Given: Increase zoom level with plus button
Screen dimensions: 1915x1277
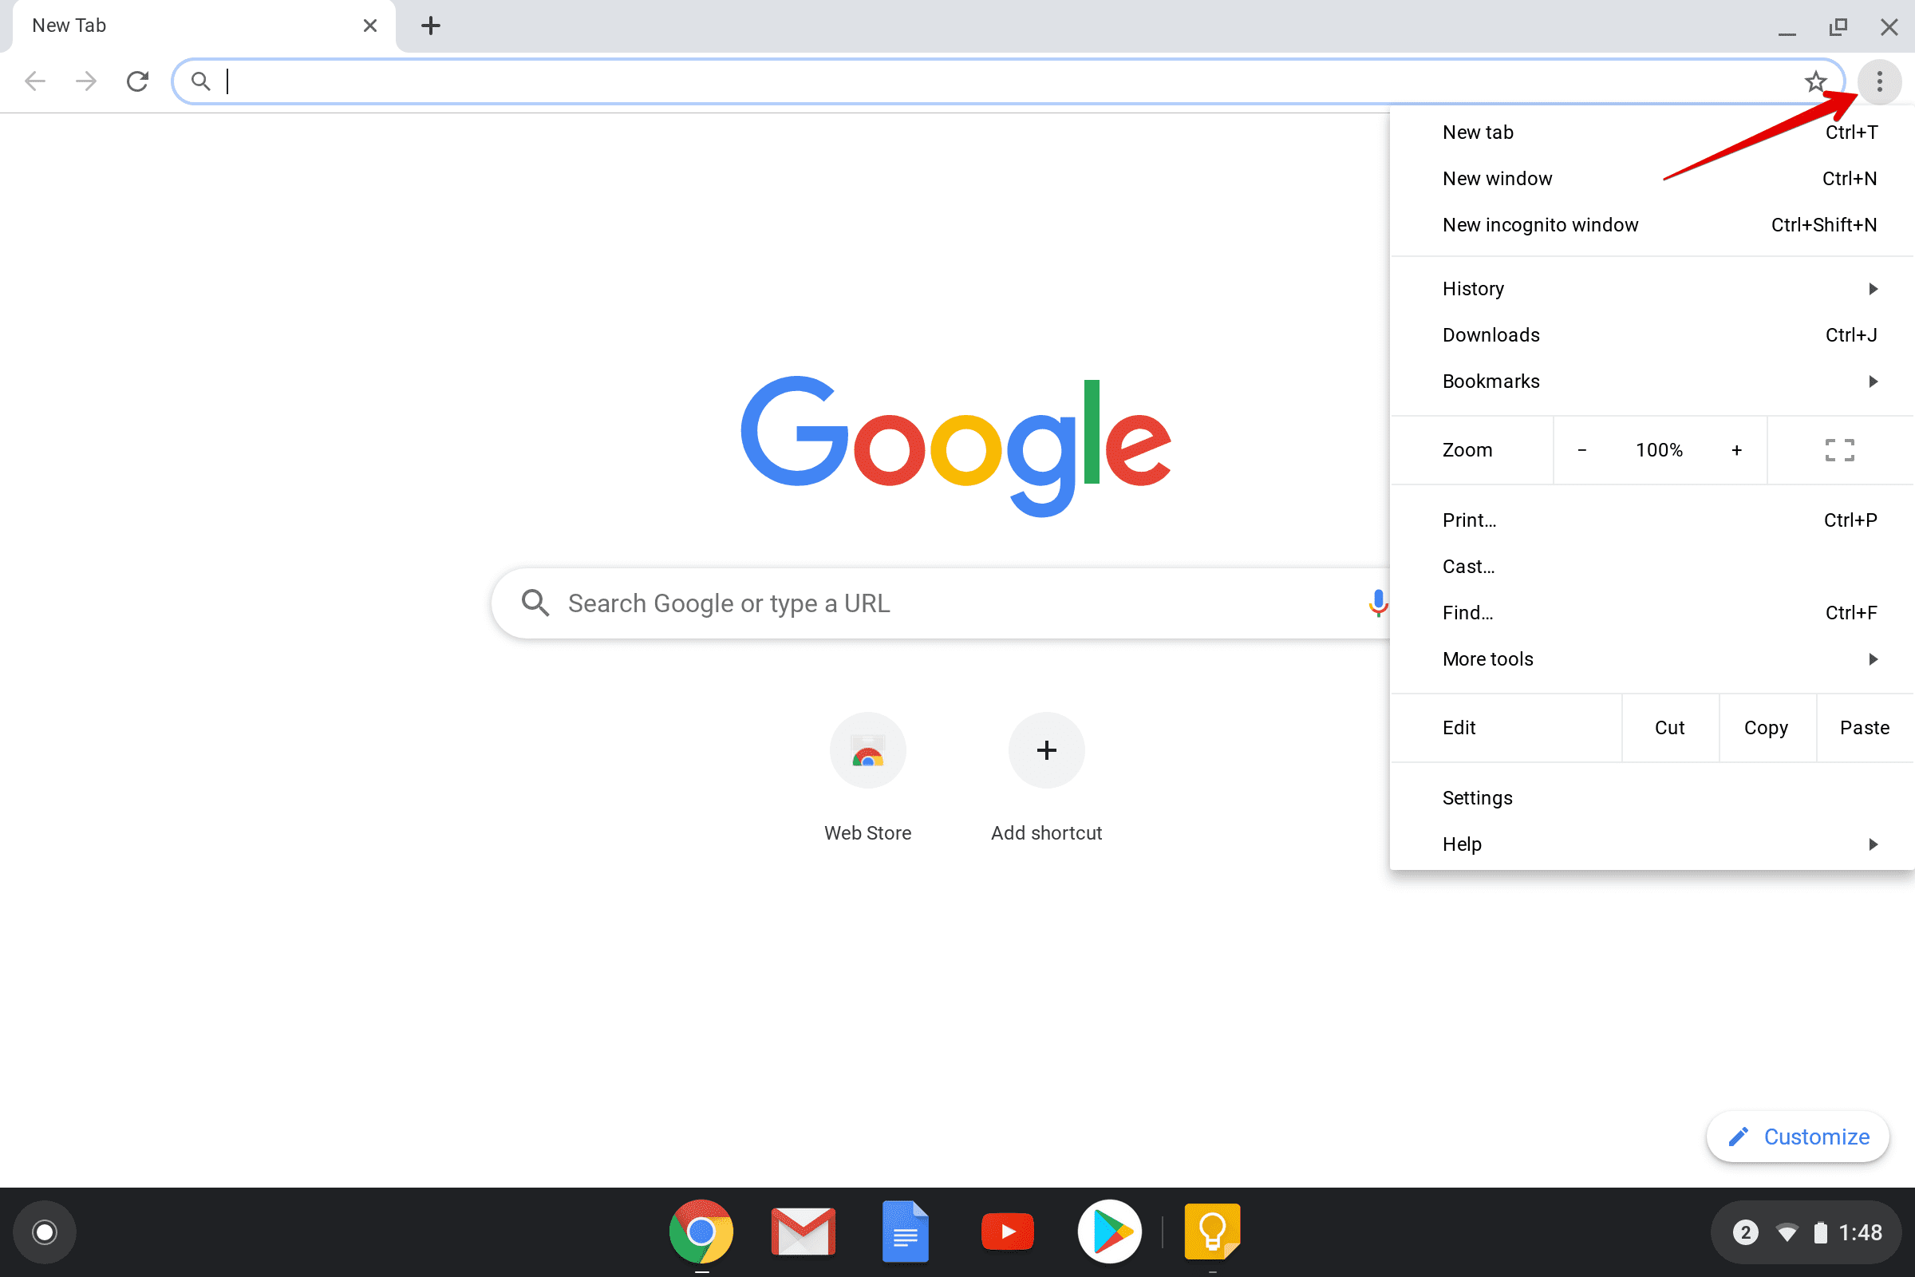Looking at the screenshot, I should (1737, 450).
